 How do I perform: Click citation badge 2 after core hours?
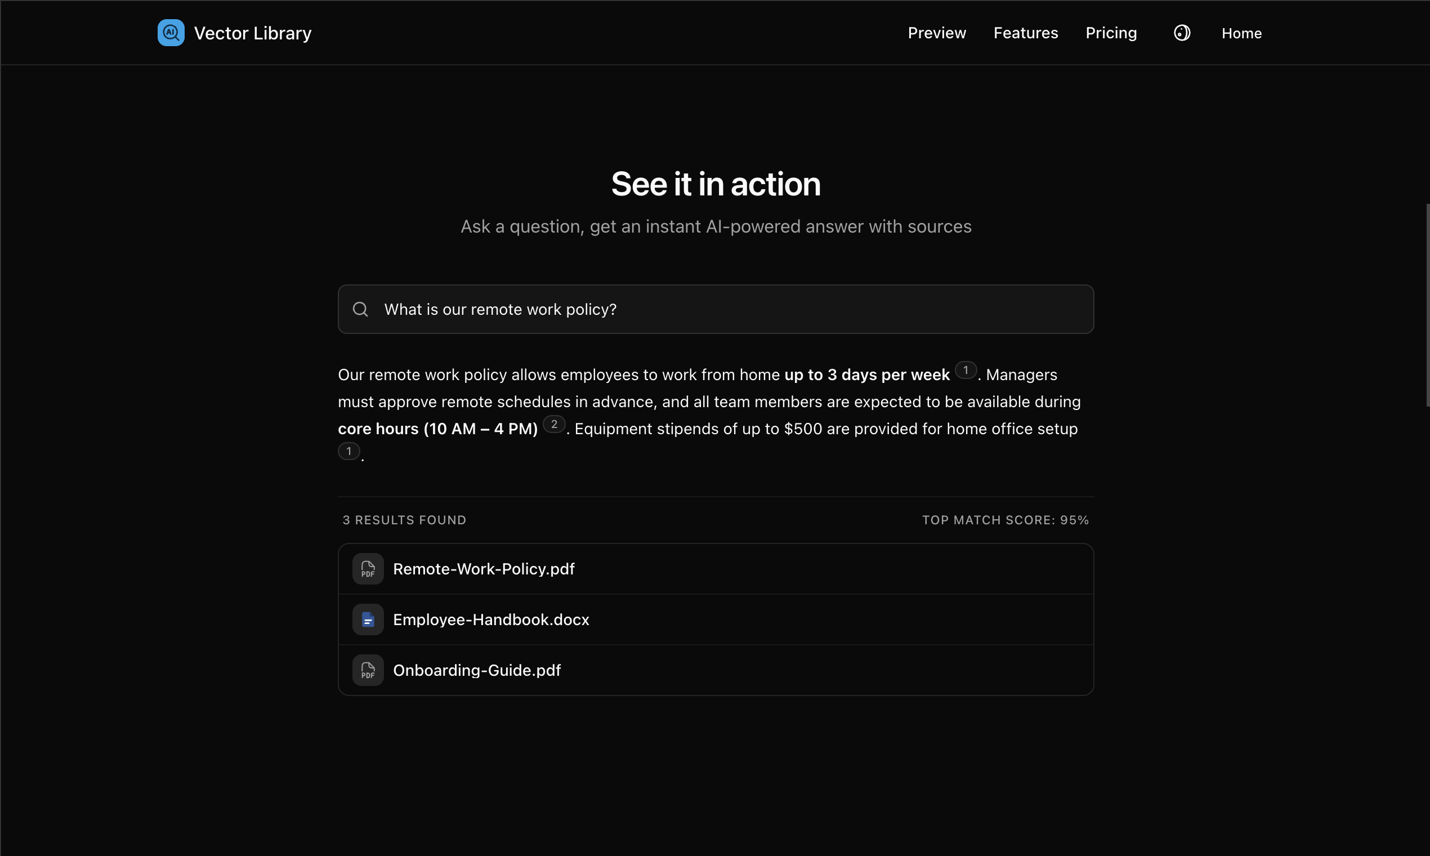(553, 425)
